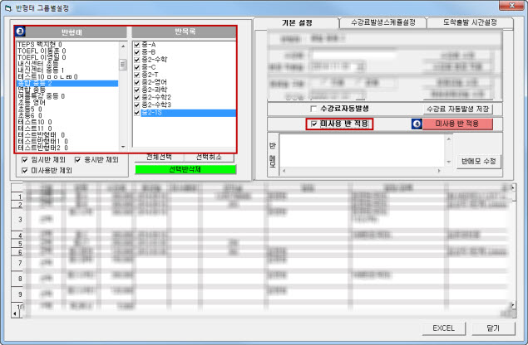Select the '내신센터 중등 1' row
Image resolution: width=528 pixels, height=345 pixels.
coord(67,70)
